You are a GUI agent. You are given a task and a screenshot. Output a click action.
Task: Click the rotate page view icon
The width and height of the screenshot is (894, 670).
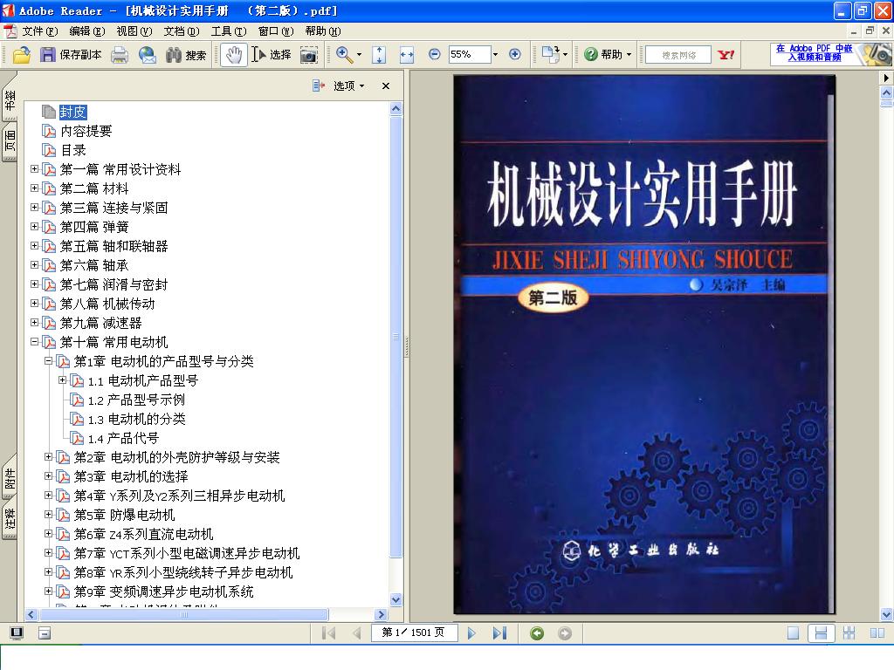point(550,54)
